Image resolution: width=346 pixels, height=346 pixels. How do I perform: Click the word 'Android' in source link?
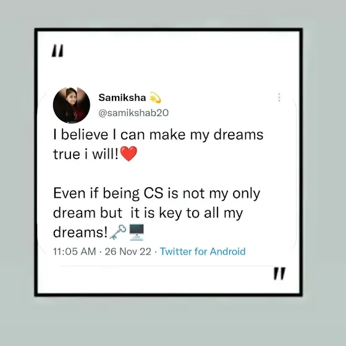tap(227, 251)
